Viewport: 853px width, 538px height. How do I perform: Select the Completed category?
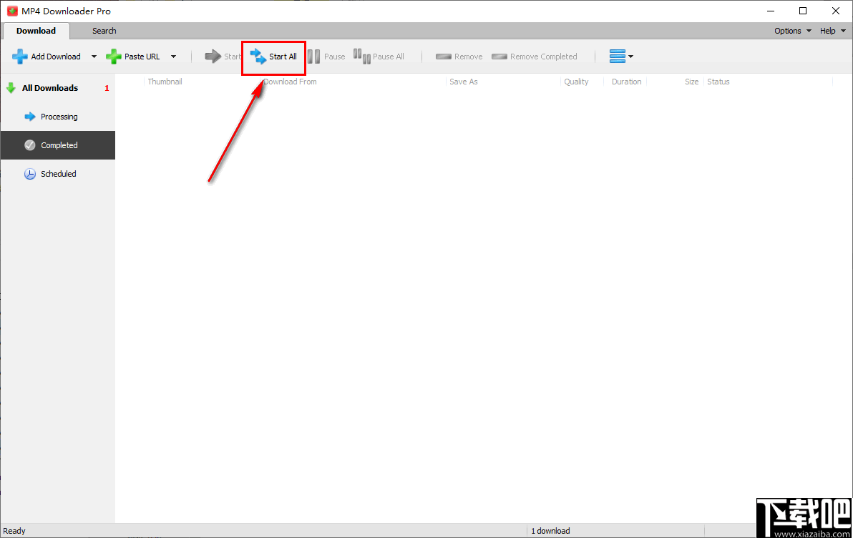pos(58,145)
